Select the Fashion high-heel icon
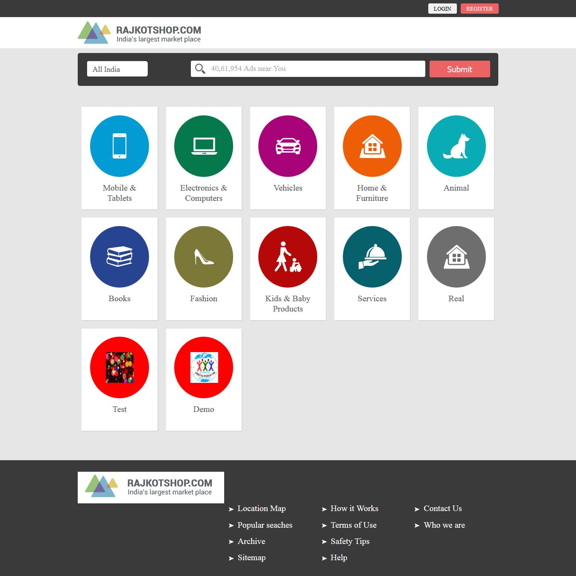Screen dimensions: 576x576 (x=204, y=257)
